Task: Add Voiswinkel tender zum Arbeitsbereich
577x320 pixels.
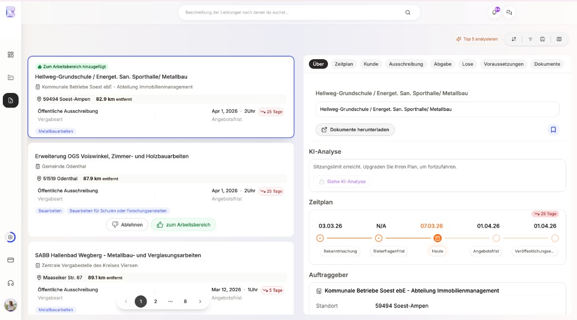Action: [184, 225]
